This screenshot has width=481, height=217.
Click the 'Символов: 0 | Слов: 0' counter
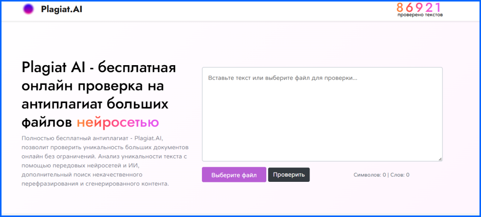(x=381, y=175)
